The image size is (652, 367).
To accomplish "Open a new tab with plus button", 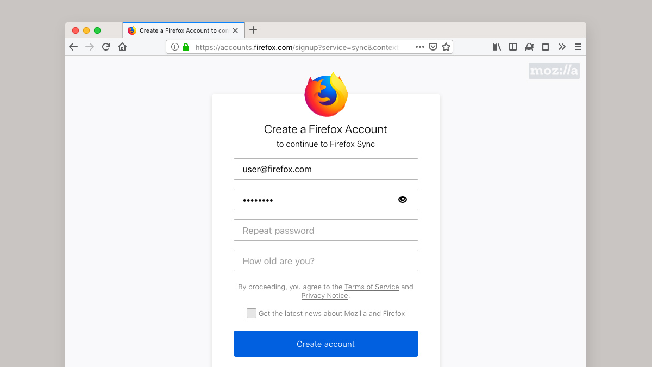I will 253,30.
